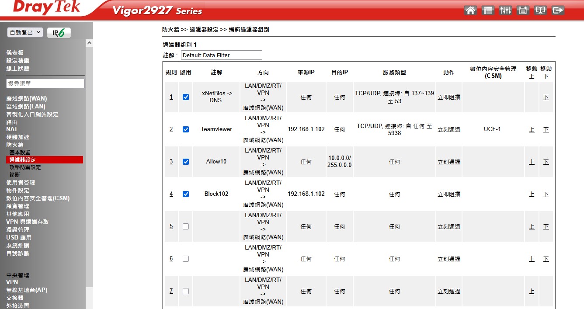Viewport: 584px width, 309px height.
Task: Click the Default Data Filter comment field
Action: click(x=221, y=56)
